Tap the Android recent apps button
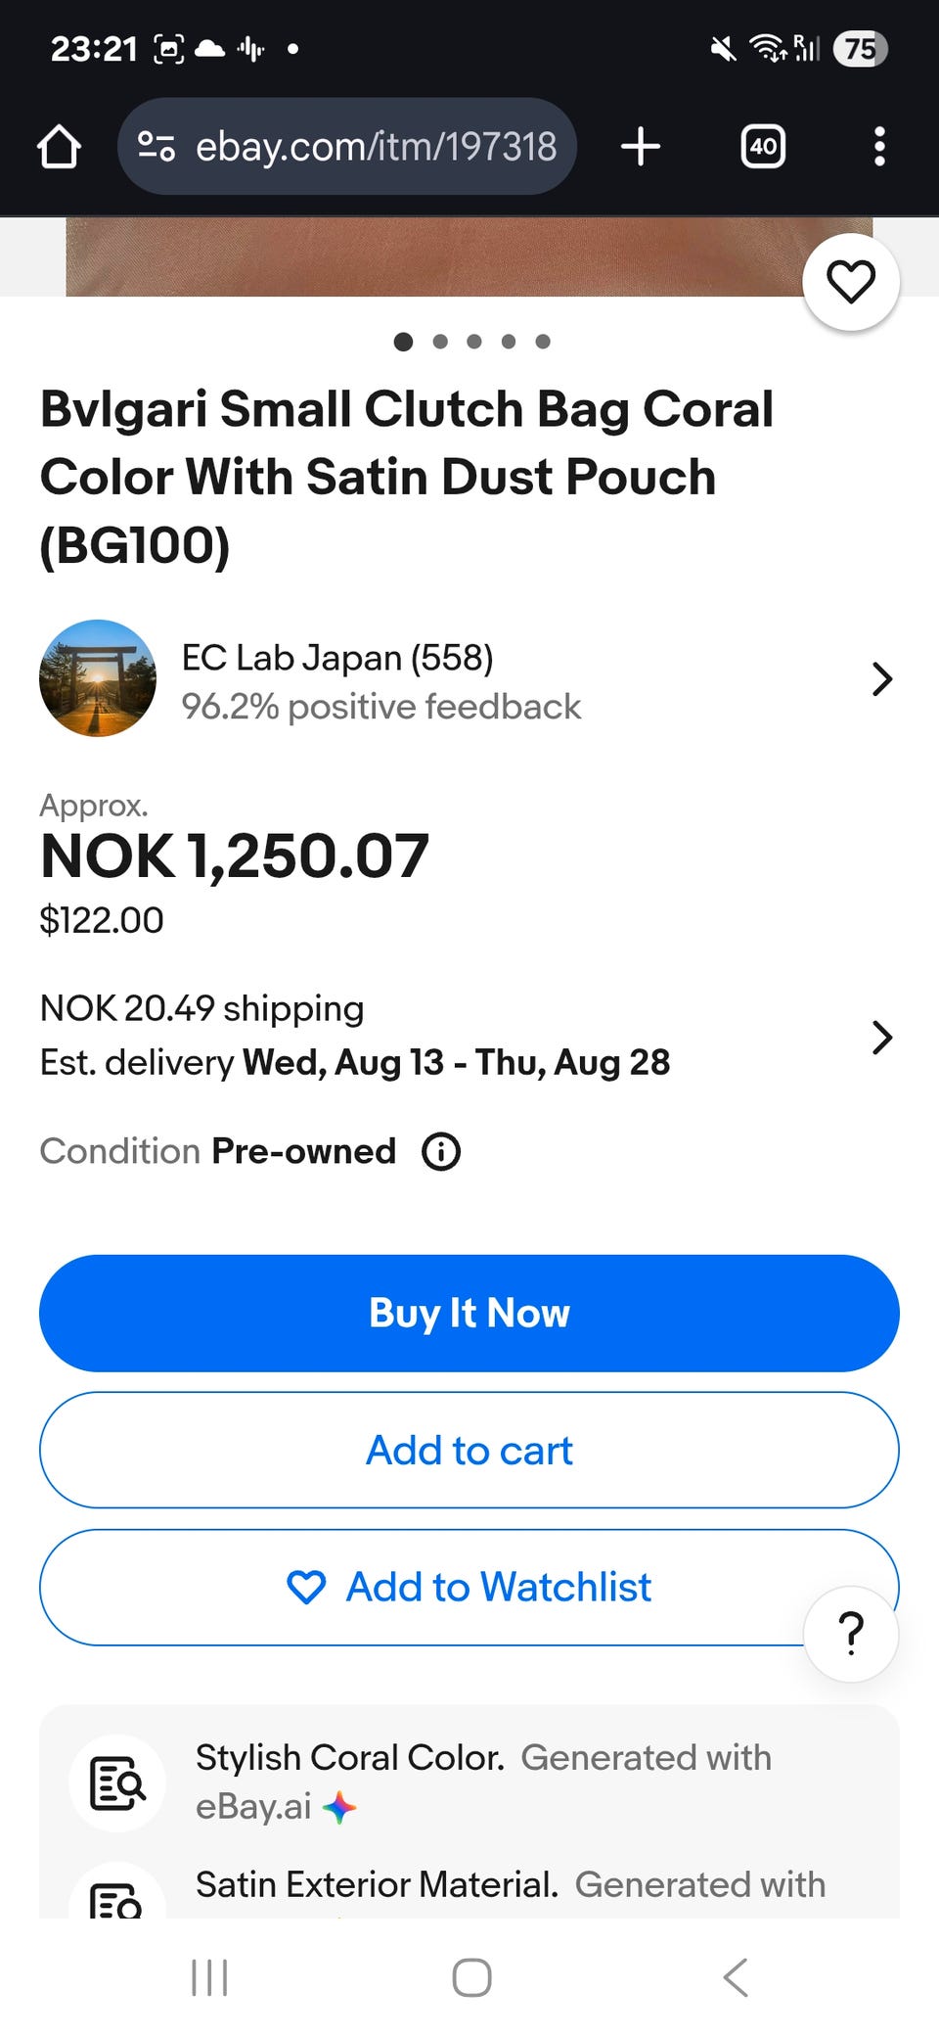Image resolution: width=939 pixels, height=2036 pixels. point(209,1977)
